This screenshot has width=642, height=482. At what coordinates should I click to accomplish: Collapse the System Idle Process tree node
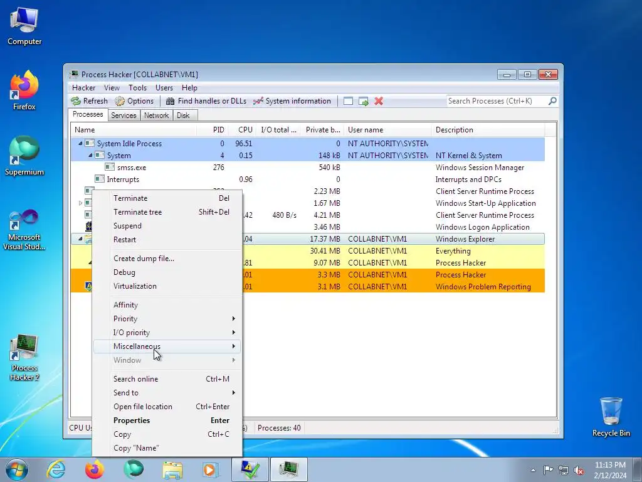[x=80, y=144]
